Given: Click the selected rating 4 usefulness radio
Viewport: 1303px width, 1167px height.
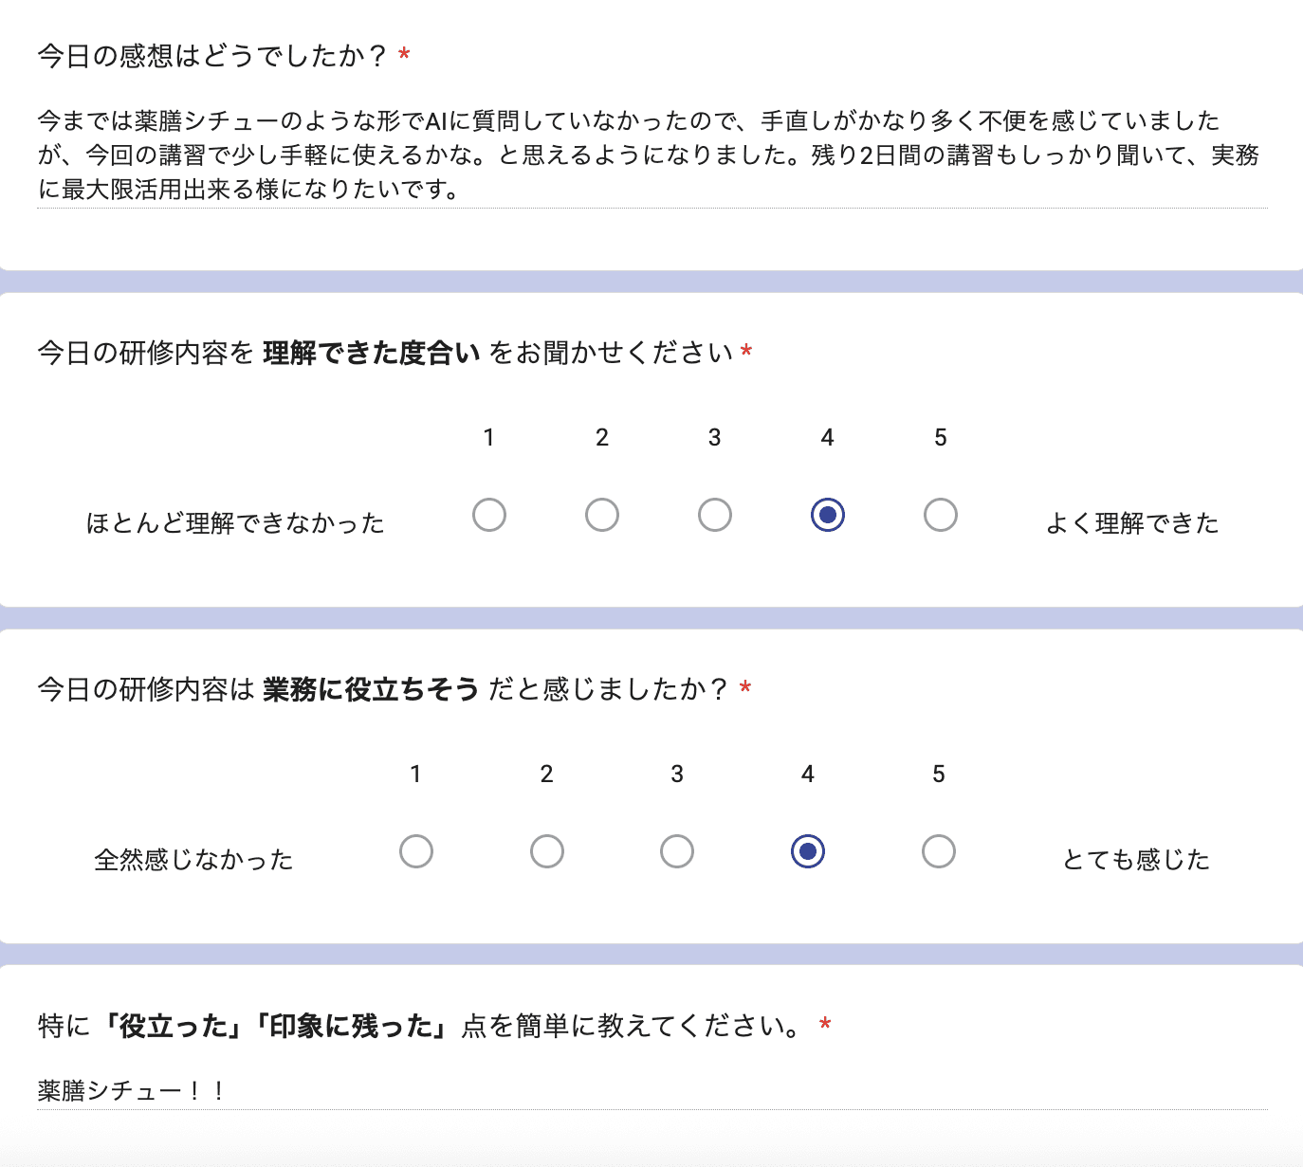Looking at the screenshot, I should (x=807, y=851).
